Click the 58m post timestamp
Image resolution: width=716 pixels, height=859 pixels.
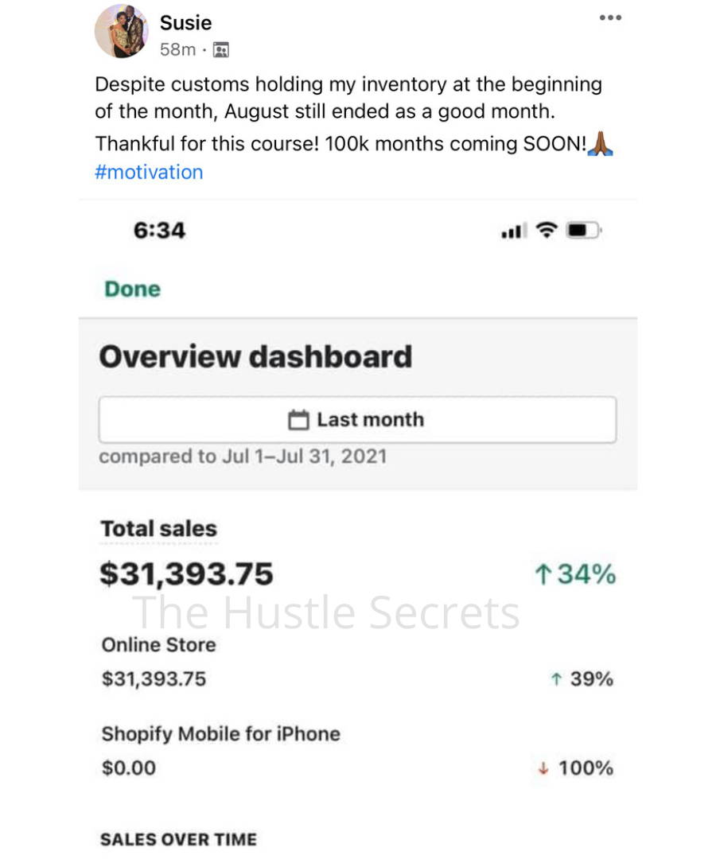[x=177, y=50]
